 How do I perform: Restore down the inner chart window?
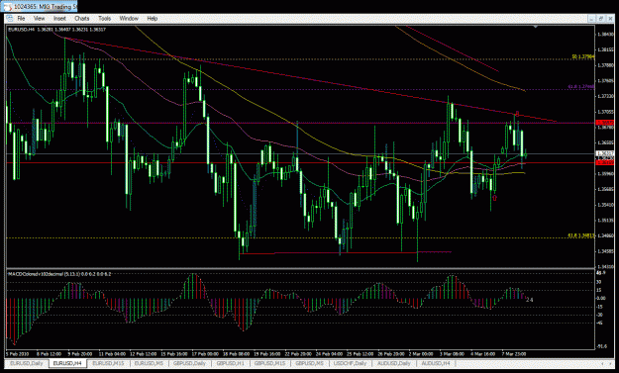[x=601, y=19]
